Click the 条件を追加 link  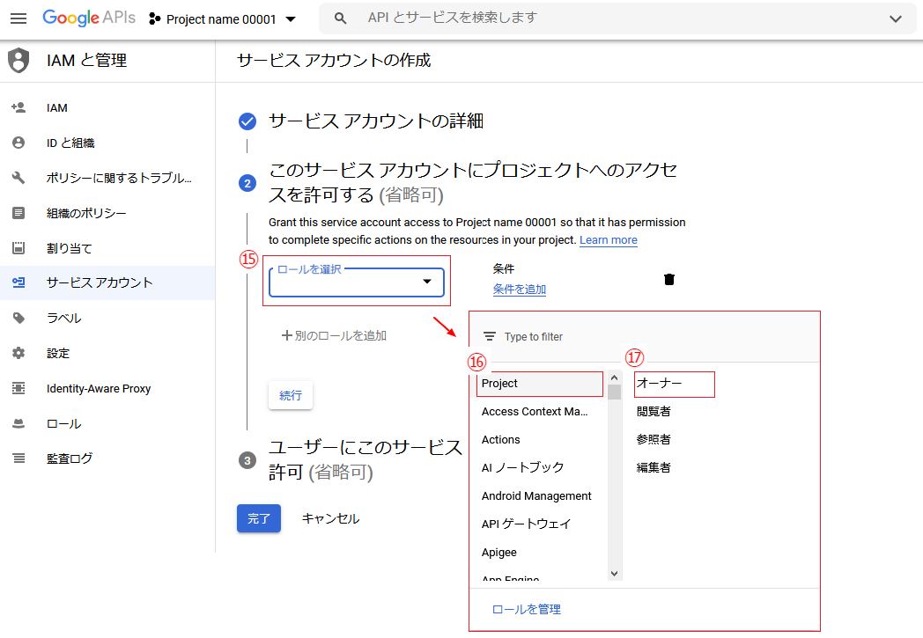point(519,290)
